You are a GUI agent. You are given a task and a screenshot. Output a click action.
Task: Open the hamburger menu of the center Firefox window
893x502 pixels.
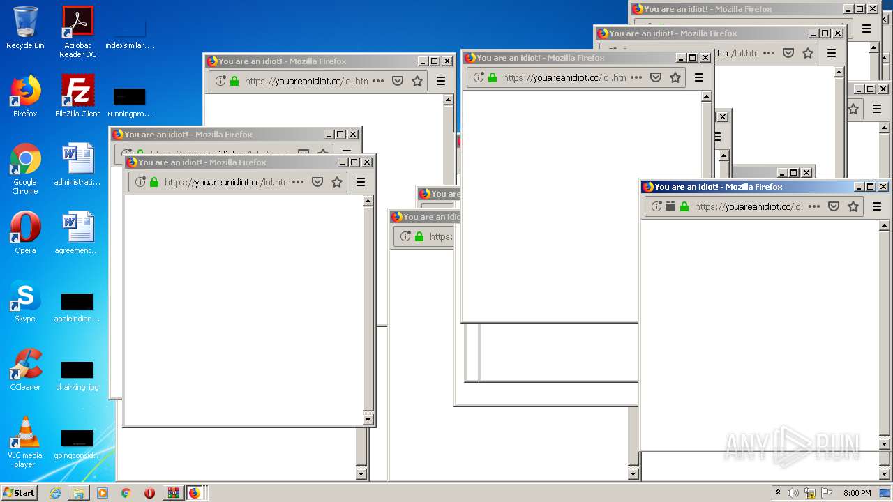699,77
